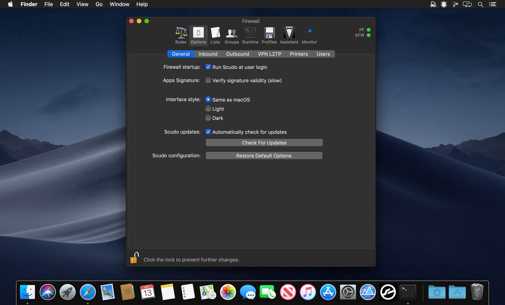Switch to the Inbound tab
This screenshot has height=305, width=505.
click(x=208, y=54)
